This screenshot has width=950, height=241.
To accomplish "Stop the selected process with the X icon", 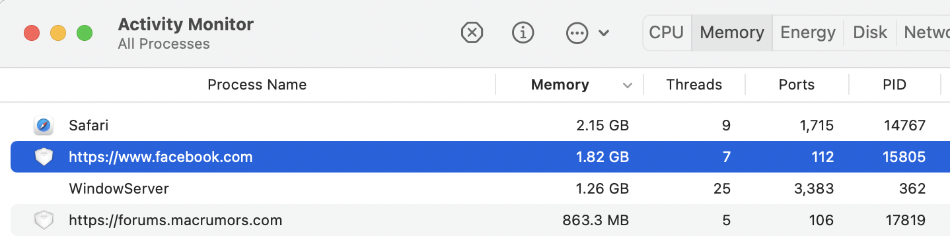I will click(472, 32).
